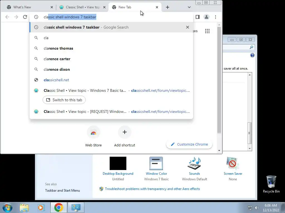Open Chrome's three-dot menu
This screenshot has height=213, width=285.
click(x=216, y=17)
